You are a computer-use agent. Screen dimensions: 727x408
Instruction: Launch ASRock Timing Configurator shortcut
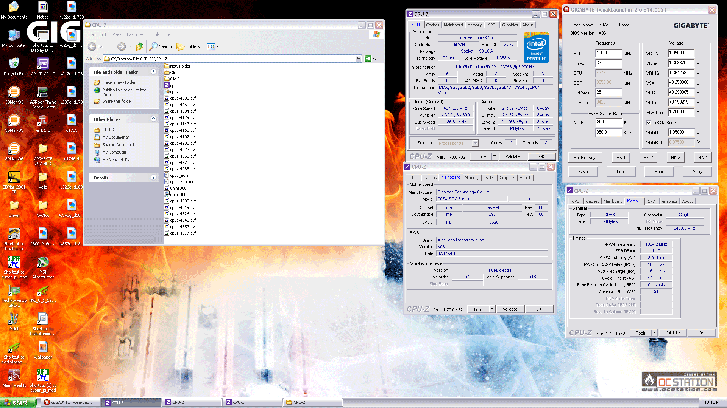[43, 97]
